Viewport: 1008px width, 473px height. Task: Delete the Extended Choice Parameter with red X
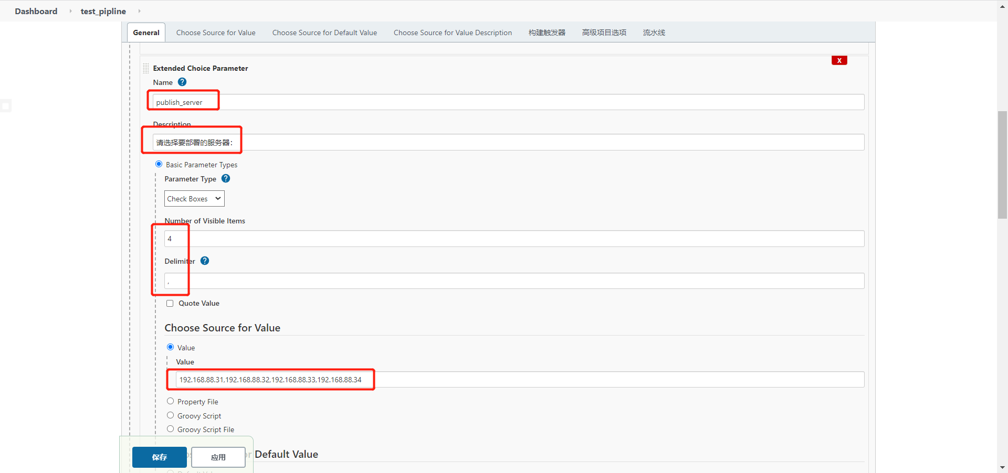point(839,60)
